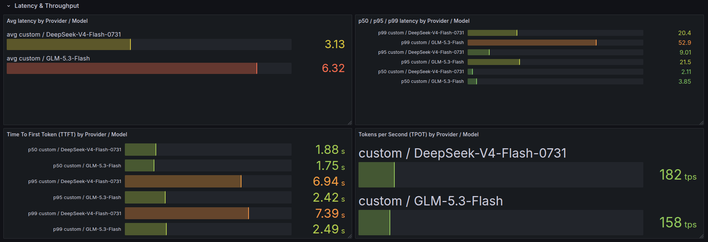
Task: Open Time To First Token (TTFT) panel title
Action: (67, 134)
